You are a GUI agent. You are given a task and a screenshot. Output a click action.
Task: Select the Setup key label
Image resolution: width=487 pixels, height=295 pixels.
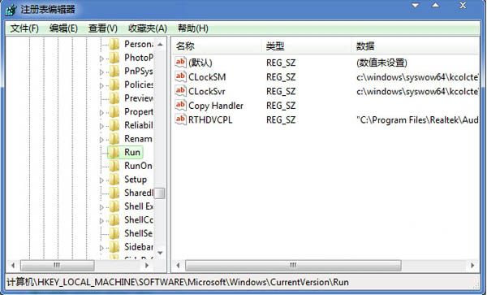[136, 180]
